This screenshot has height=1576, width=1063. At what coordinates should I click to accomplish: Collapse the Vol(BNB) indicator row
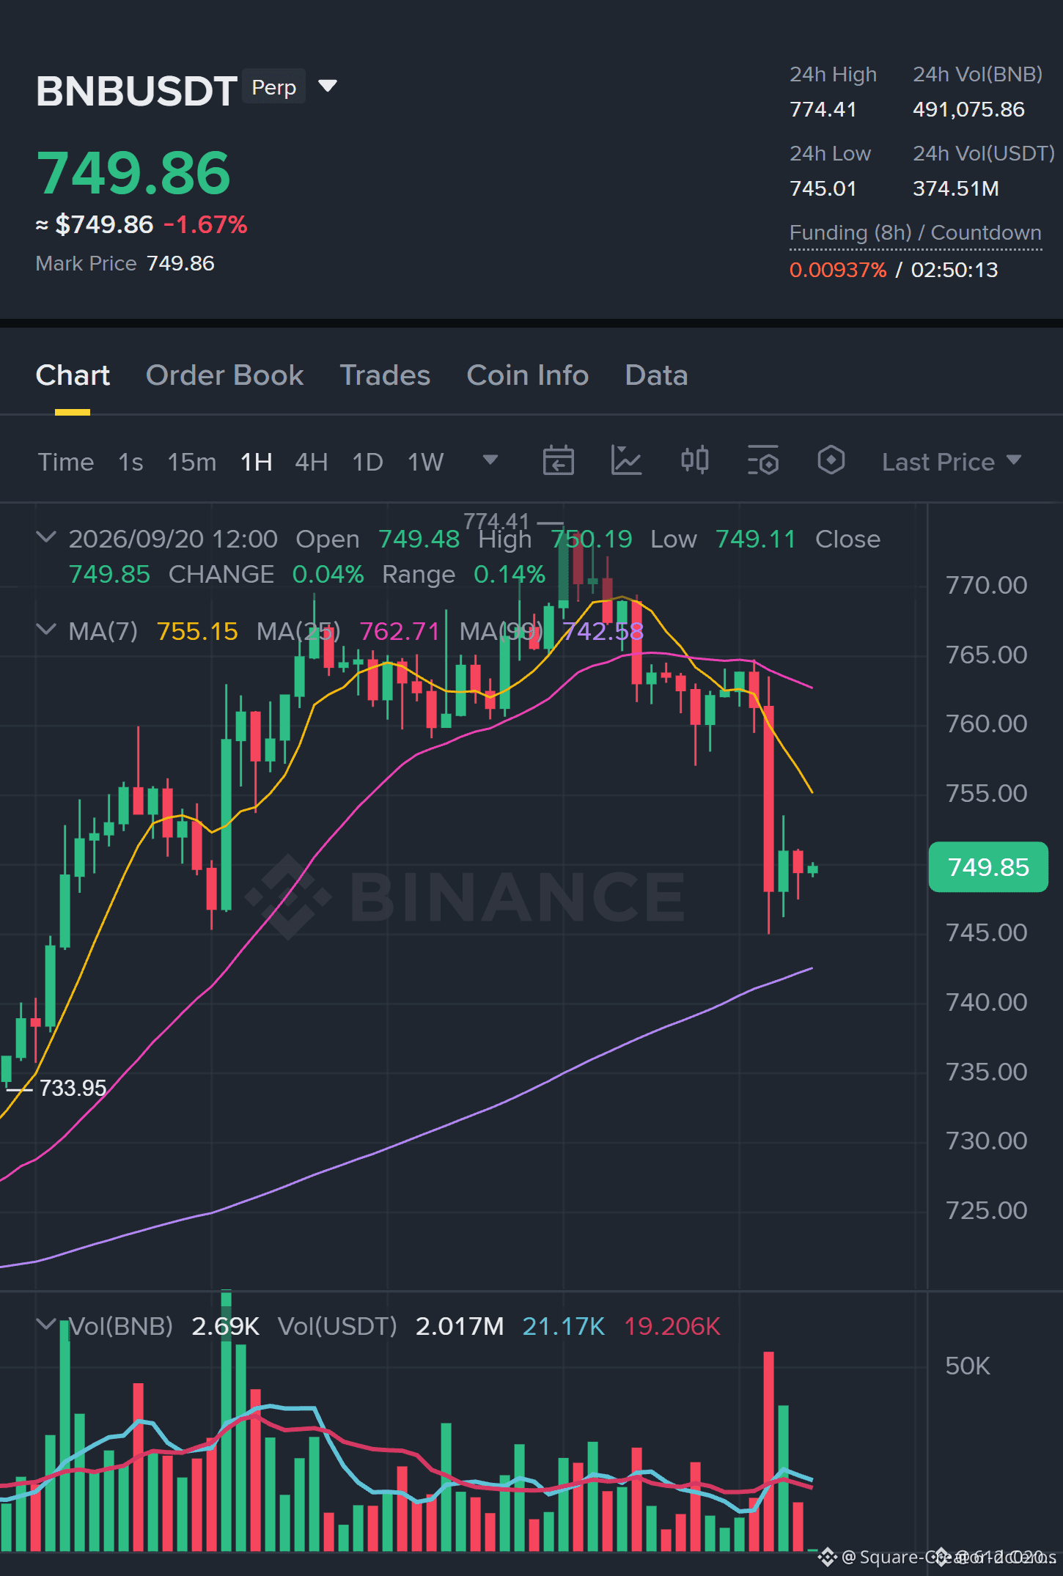point(46,1324)
